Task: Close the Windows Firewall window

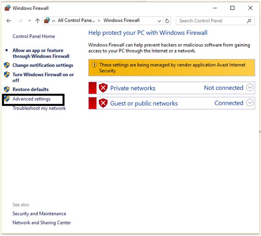Action: pos(250,8)
